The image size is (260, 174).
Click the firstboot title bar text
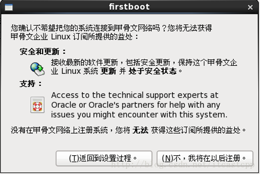coord(129,7)
